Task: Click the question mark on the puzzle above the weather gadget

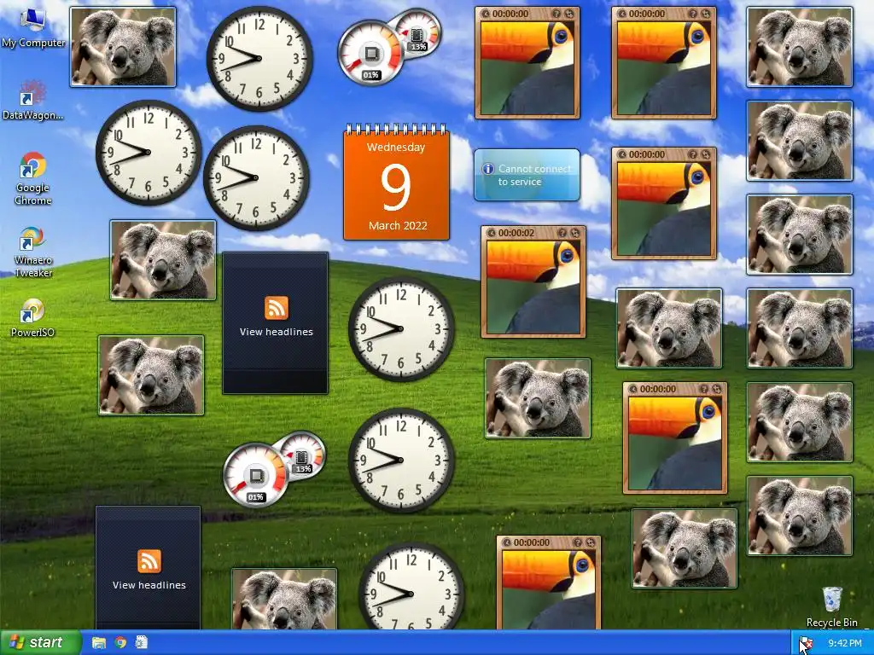Action: (x=556, y=14)
